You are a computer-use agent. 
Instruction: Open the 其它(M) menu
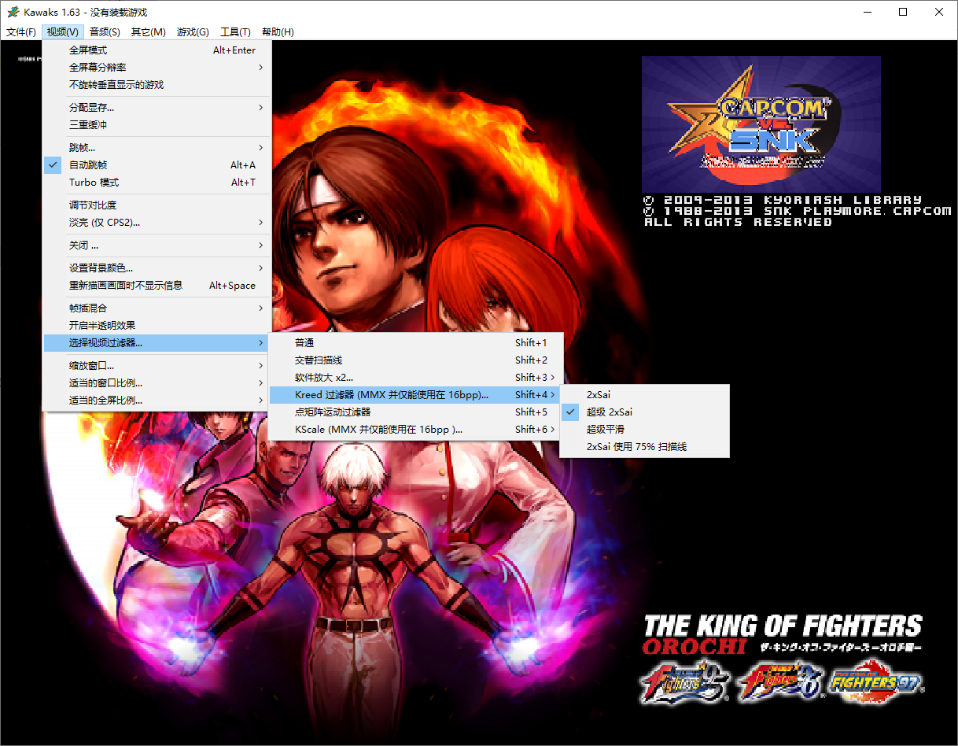pyautogui.click(x=148, y=32)
